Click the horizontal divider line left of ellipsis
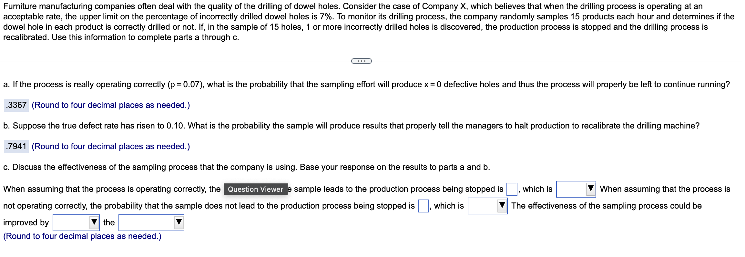This screenshot has height=257, width=745. [x=174, y=61]
